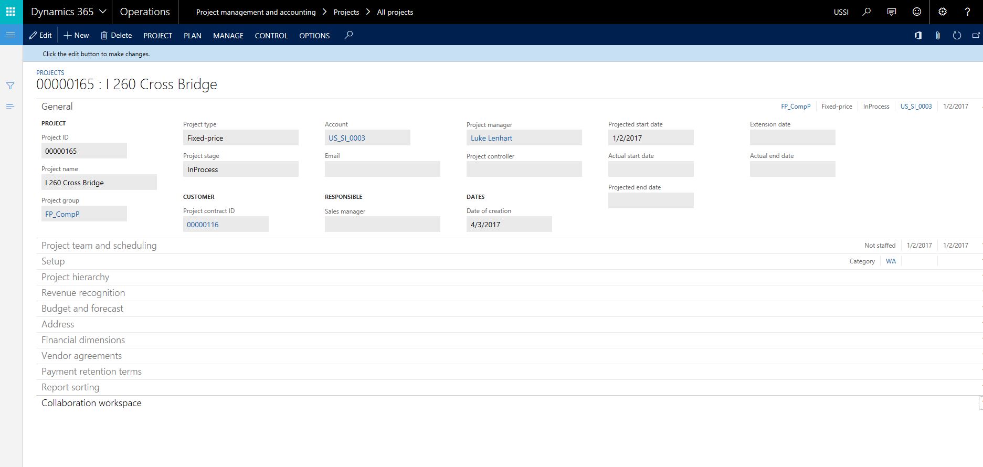
Task: Open the PLAN menu tab
Action: click(192, 36)
